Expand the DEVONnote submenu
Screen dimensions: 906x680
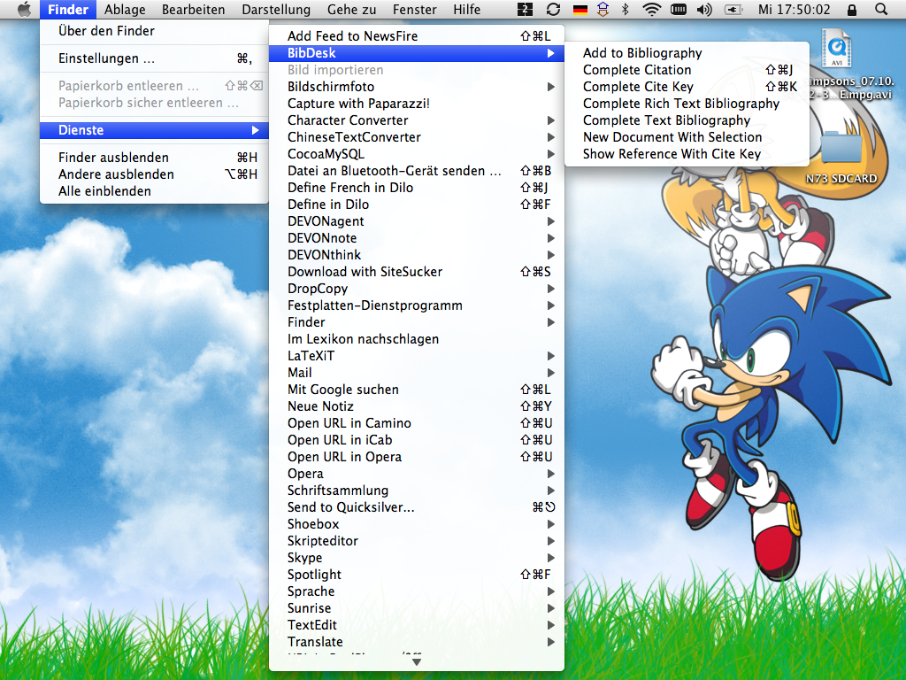[417, 237]
